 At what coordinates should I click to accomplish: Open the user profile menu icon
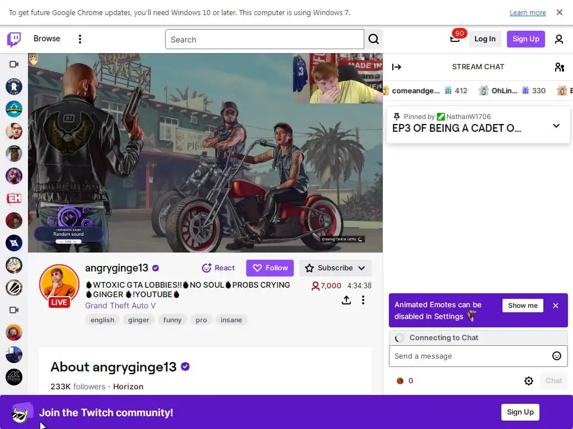(559, 39)
